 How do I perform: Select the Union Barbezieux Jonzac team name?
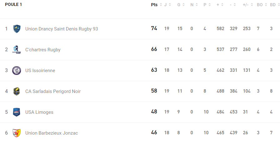pos(52,133)
